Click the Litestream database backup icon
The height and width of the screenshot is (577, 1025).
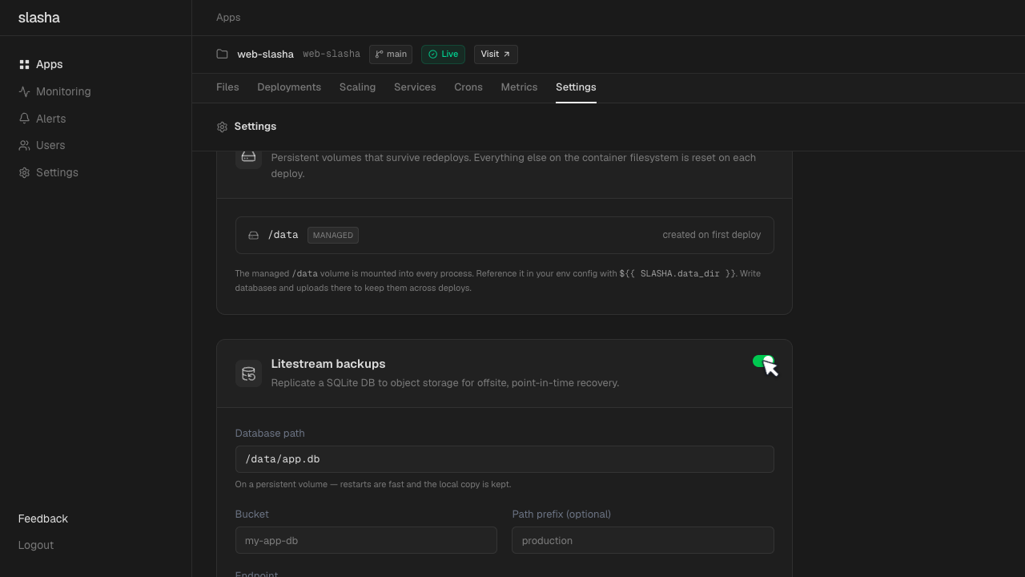point(248,373)
